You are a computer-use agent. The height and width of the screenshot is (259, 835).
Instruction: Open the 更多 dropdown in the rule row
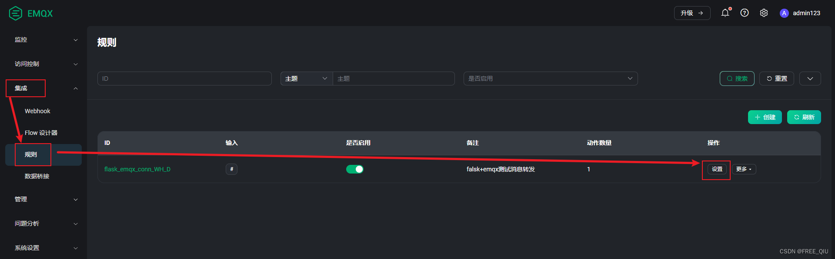pyautogui.click(x=744, y=169)
